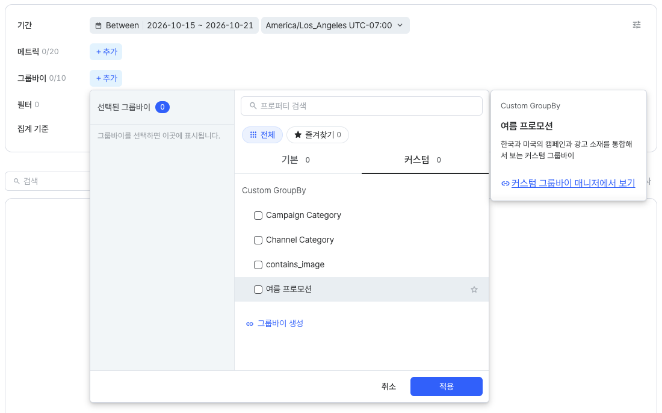Focus the 검색 field below the panel
662x413 pixels.
click(x=48, y=181)
